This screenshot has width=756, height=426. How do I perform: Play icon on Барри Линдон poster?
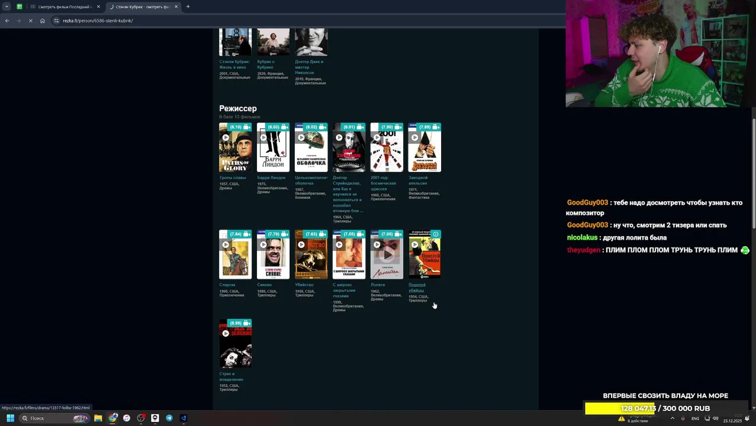(x=263, y=138)
